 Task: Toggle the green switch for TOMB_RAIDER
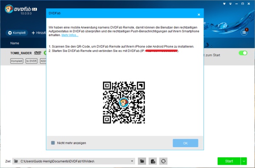[243, 53]
